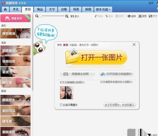The image size is (158, 136).
Task: Click the zoom in magnifier icon
Action: (67, 16)
